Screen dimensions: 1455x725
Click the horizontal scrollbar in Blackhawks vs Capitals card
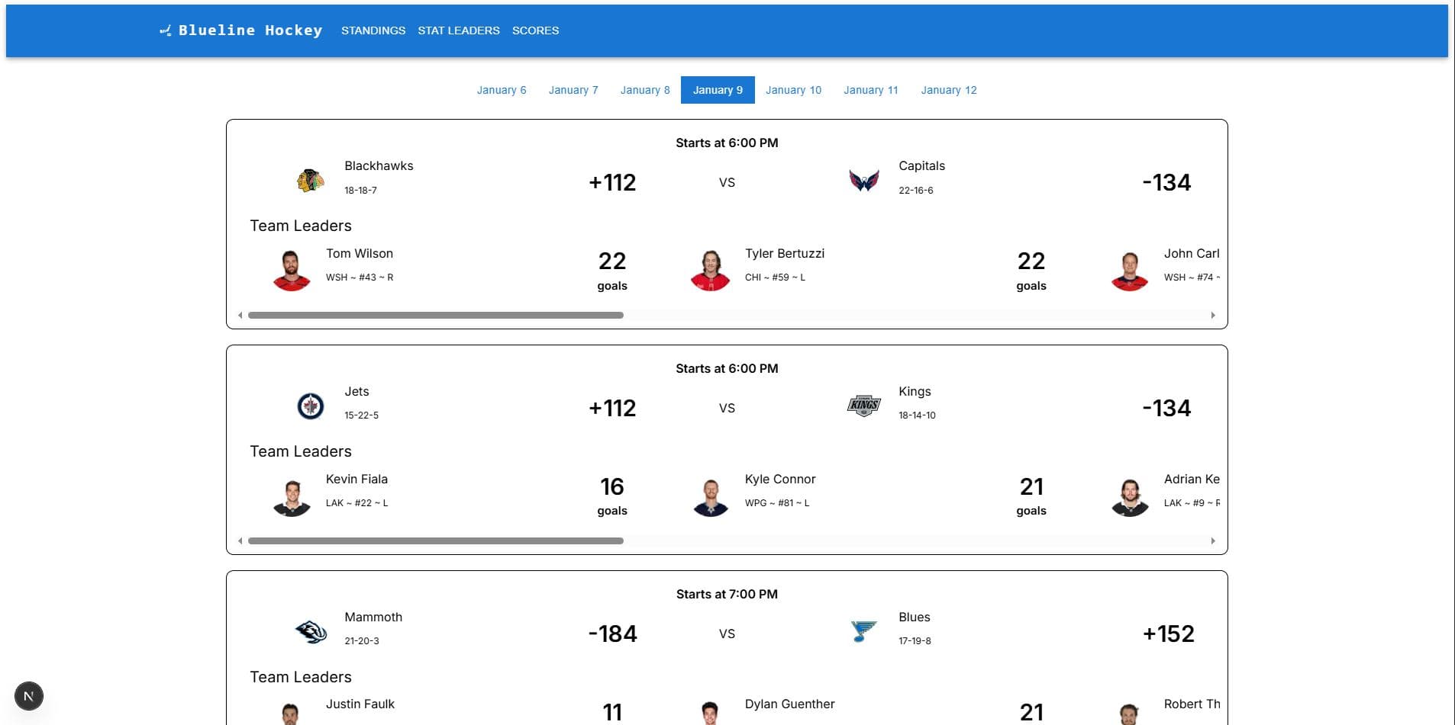(436, 316)
